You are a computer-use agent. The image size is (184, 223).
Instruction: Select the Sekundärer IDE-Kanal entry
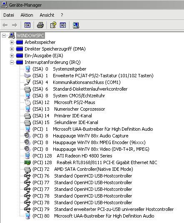pyautogui.click(x=65, y=122)
